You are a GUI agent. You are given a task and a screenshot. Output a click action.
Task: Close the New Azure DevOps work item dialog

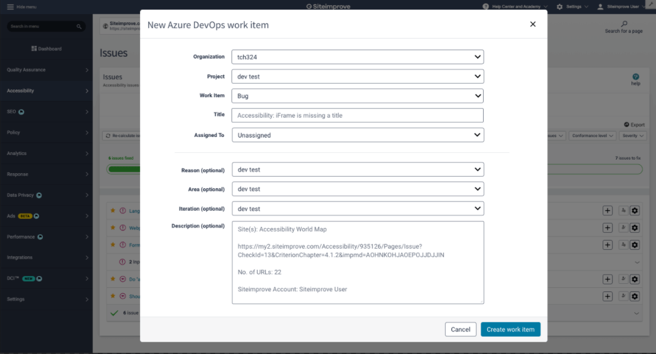click(532, 24)
